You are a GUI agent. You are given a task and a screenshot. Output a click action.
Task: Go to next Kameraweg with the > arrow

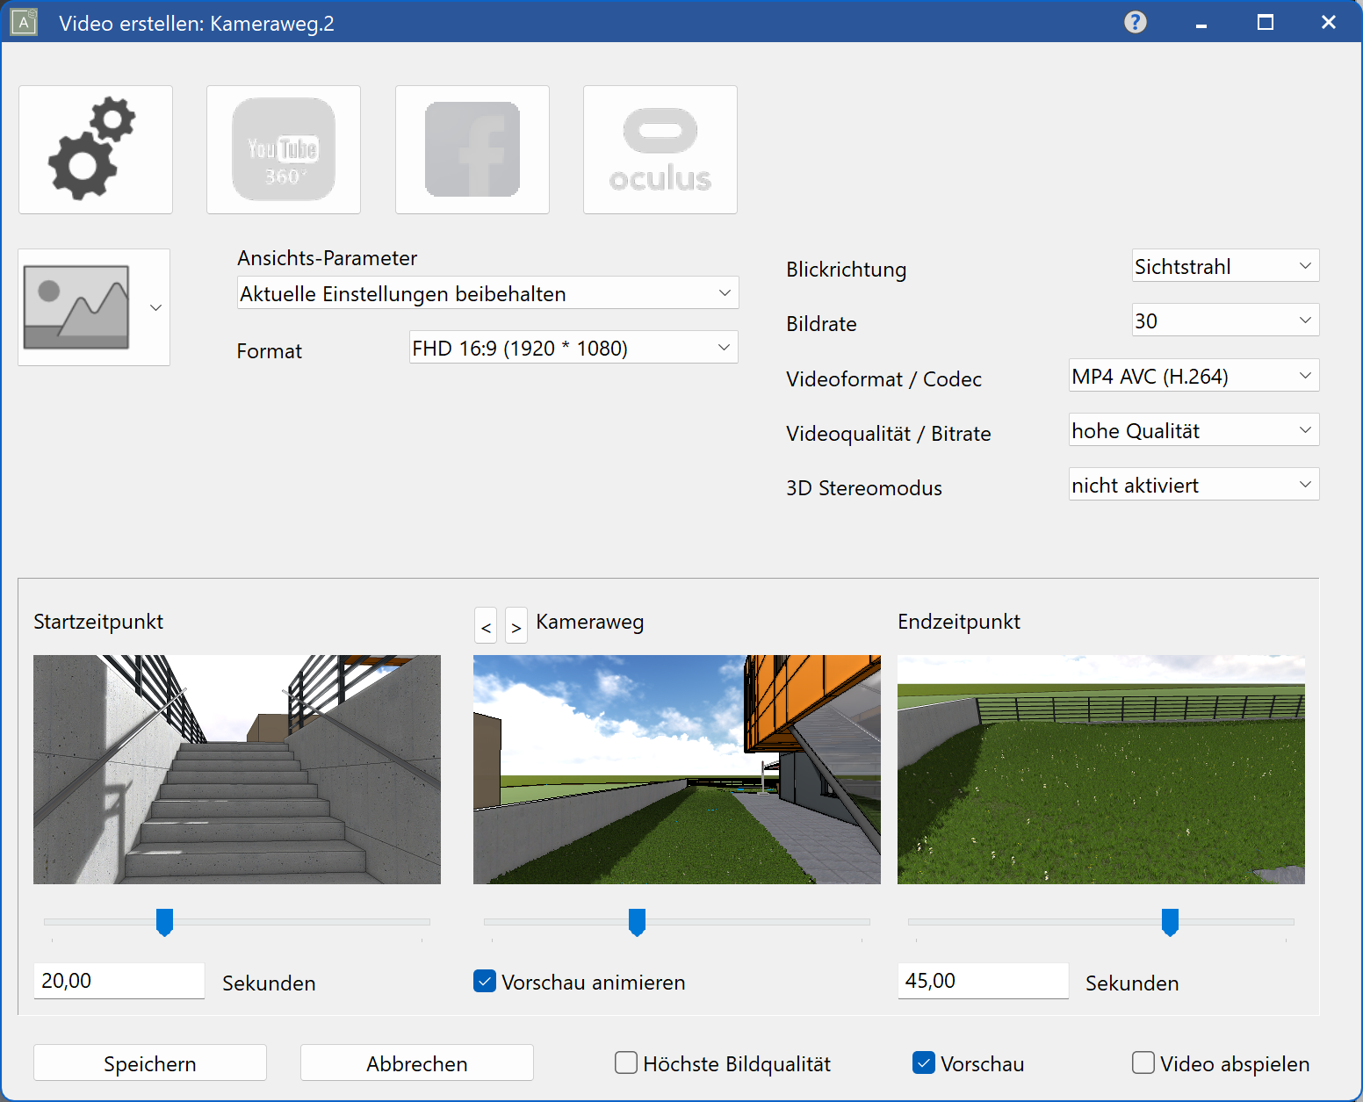click(x=516, y=627)
